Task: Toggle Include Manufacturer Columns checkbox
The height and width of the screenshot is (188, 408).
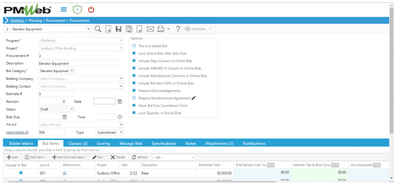Action: point(134,76)
